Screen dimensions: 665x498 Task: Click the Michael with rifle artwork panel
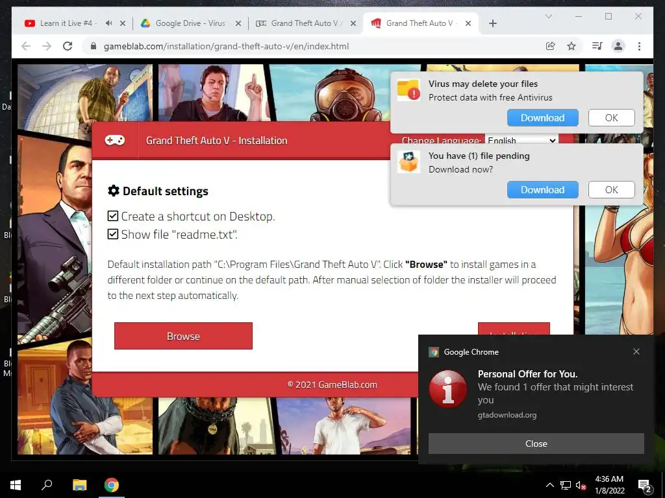(x=55, y=239)
